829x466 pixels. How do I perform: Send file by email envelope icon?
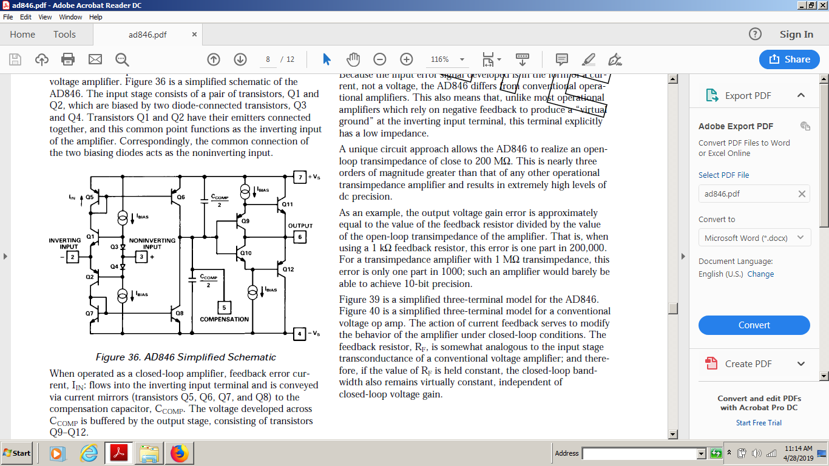pos(95,59)
